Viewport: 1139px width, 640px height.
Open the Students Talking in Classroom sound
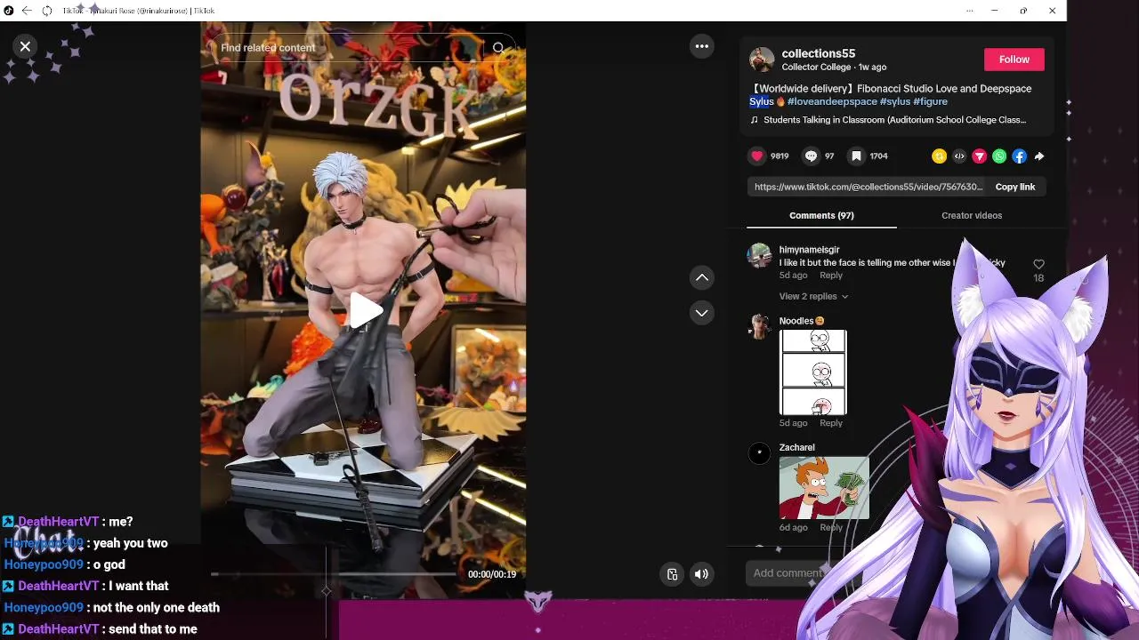click(888, 120)
